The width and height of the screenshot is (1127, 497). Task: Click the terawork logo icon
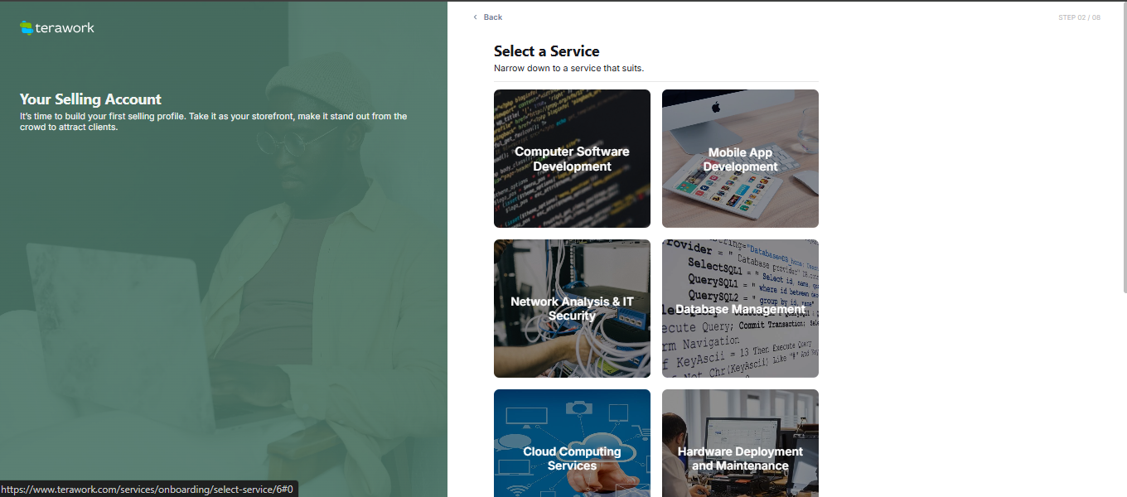tap(27, 28)
